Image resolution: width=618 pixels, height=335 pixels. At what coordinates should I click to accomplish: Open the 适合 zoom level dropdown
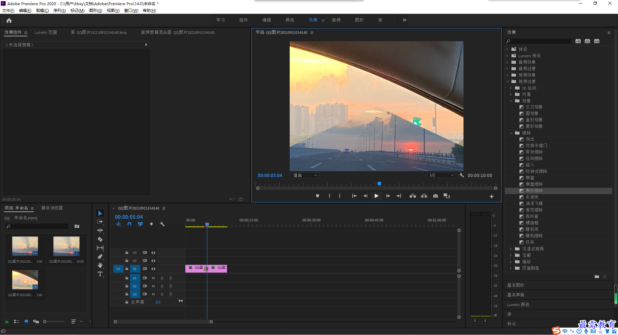pyautogui.click(x=305, y=175)
